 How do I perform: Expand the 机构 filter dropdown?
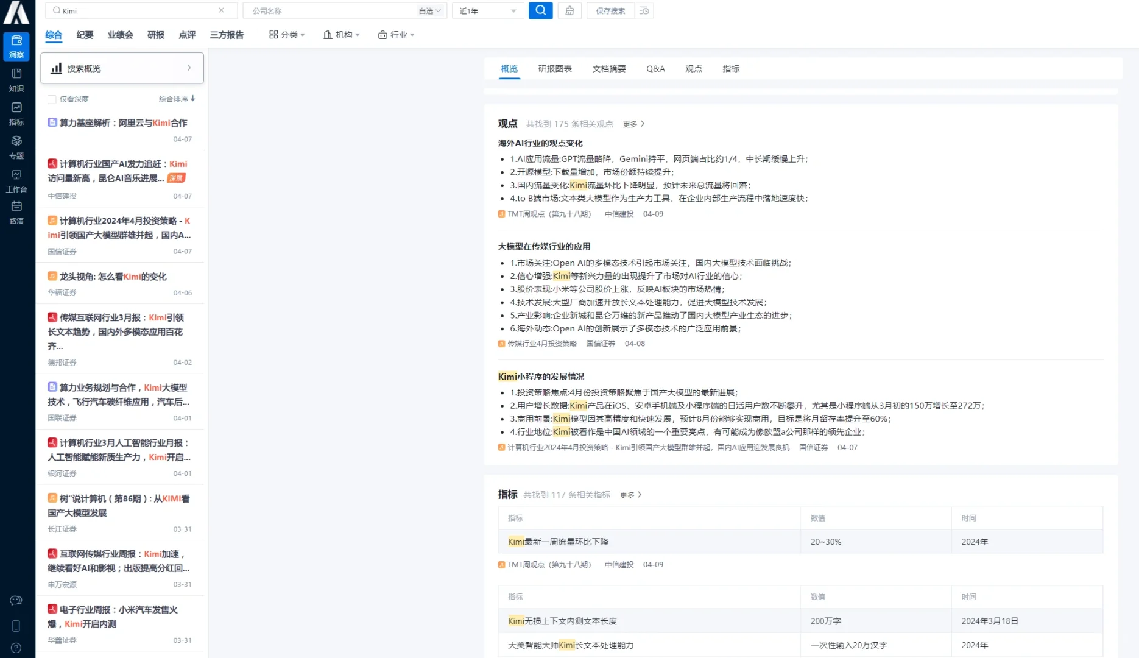click(342, 35)
